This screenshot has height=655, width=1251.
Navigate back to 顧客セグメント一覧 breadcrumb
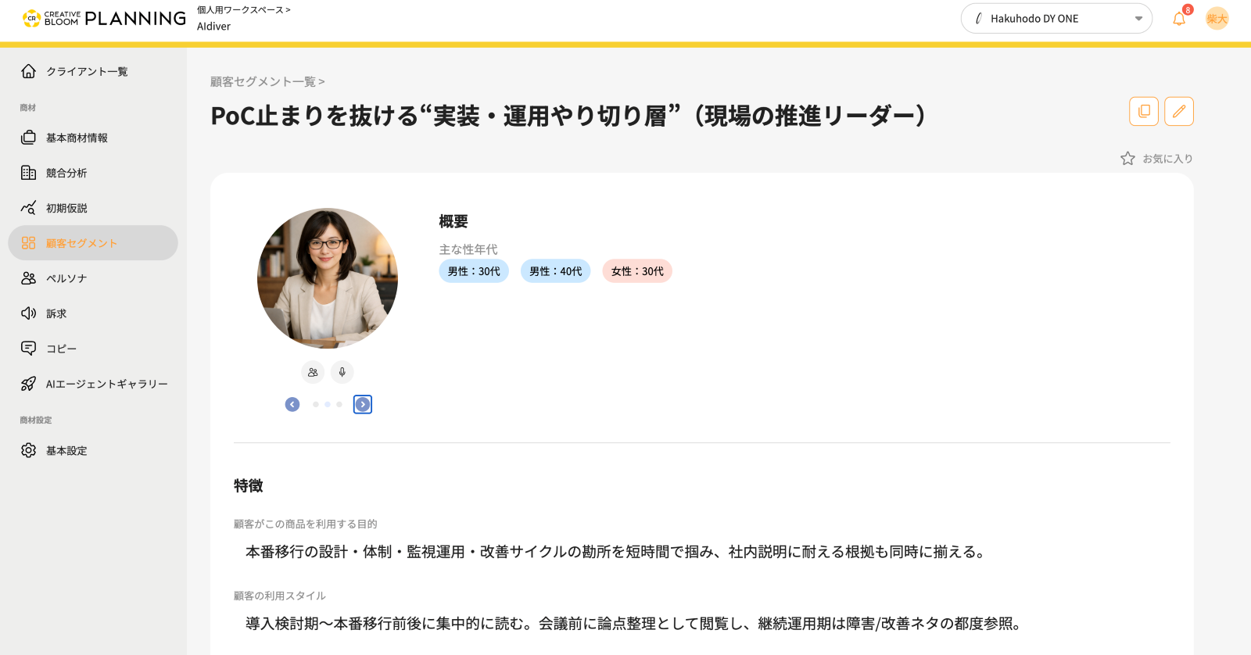pos(266,81)
